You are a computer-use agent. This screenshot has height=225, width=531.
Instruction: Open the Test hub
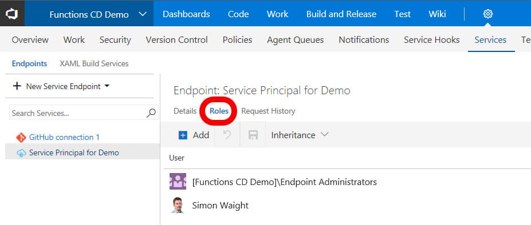point(402,14)
